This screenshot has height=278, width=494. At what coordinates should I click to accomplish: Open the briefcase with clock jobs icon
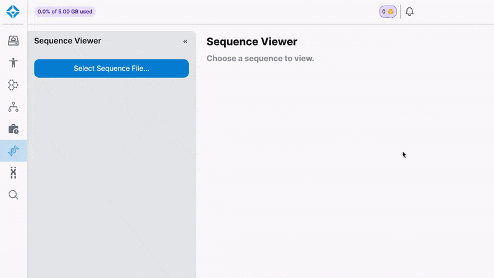pyautogui.click(x=13, y=129)
